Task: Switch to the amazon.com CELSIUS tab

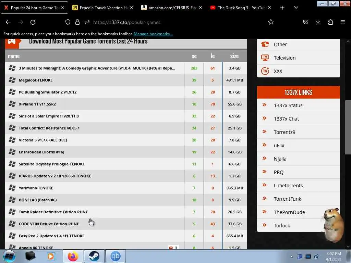Action: click(x=172, y=8)
